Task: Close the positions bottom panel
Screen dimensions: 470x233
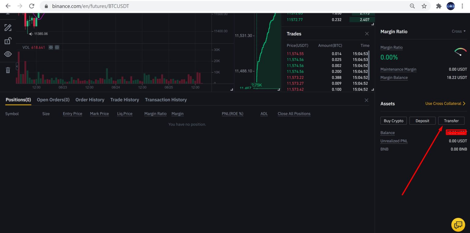Action: (x=367, y=100)
